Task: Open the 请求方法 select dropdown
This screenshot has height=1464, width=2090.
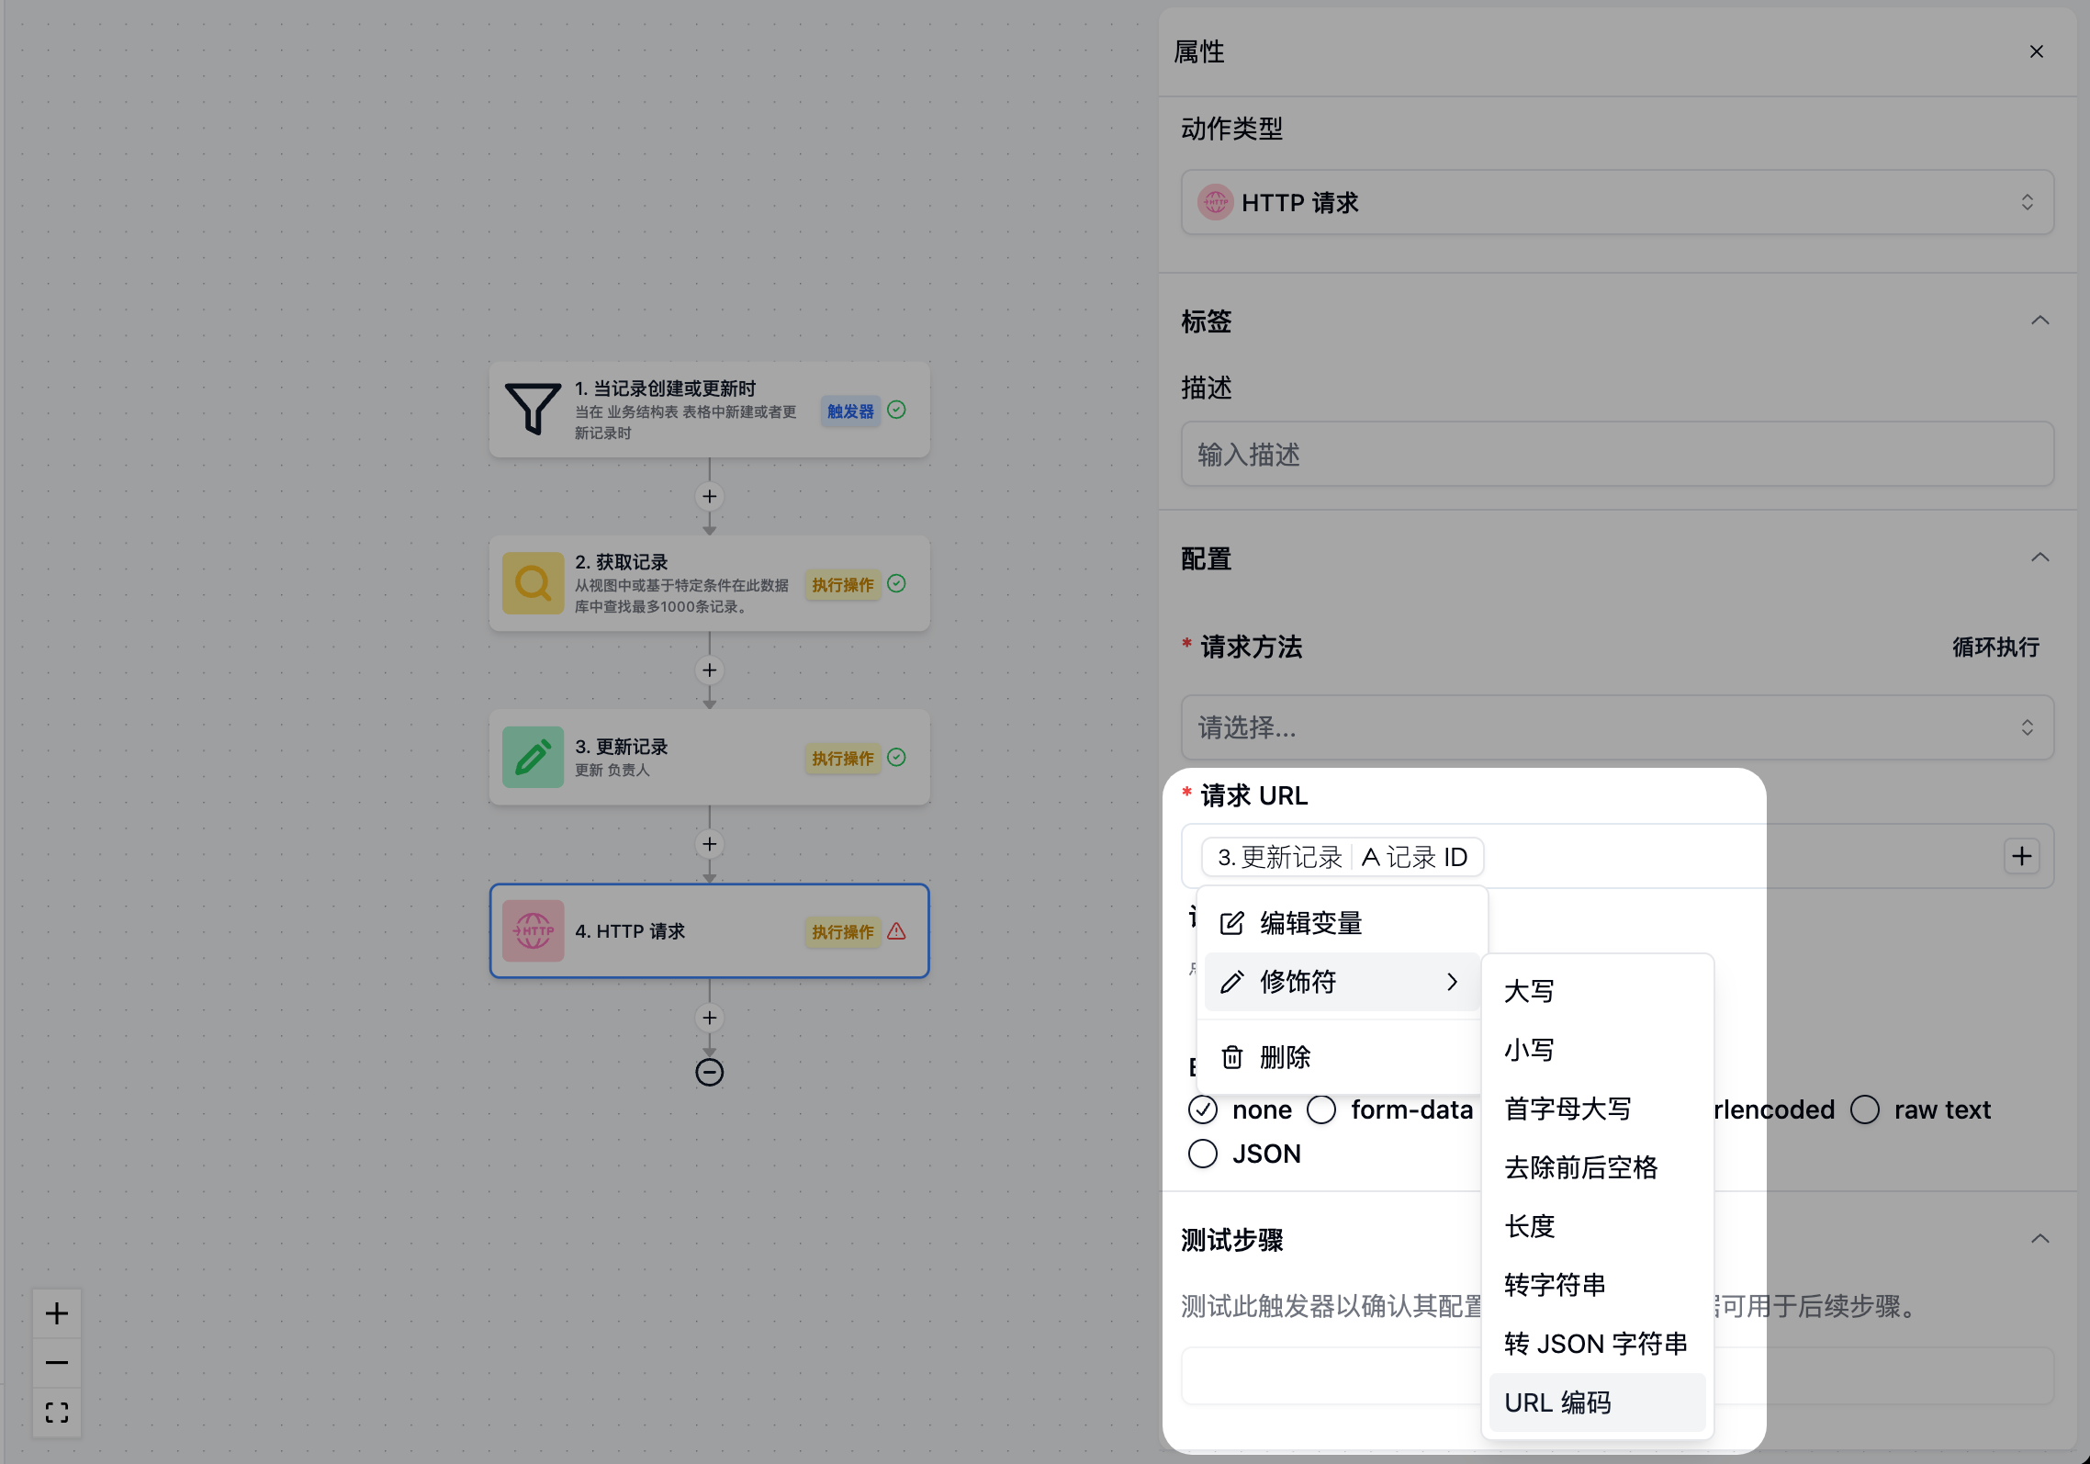Action: [1616, 727]
